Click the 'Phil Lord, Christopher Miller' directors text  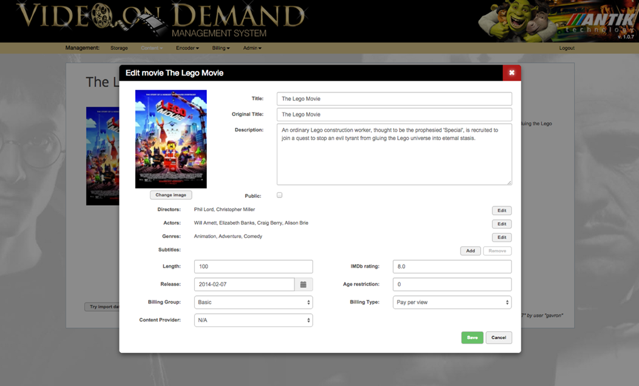(225, 209)
